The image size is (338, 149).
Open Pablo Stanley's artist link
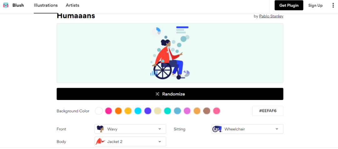(x=271, y=16)
